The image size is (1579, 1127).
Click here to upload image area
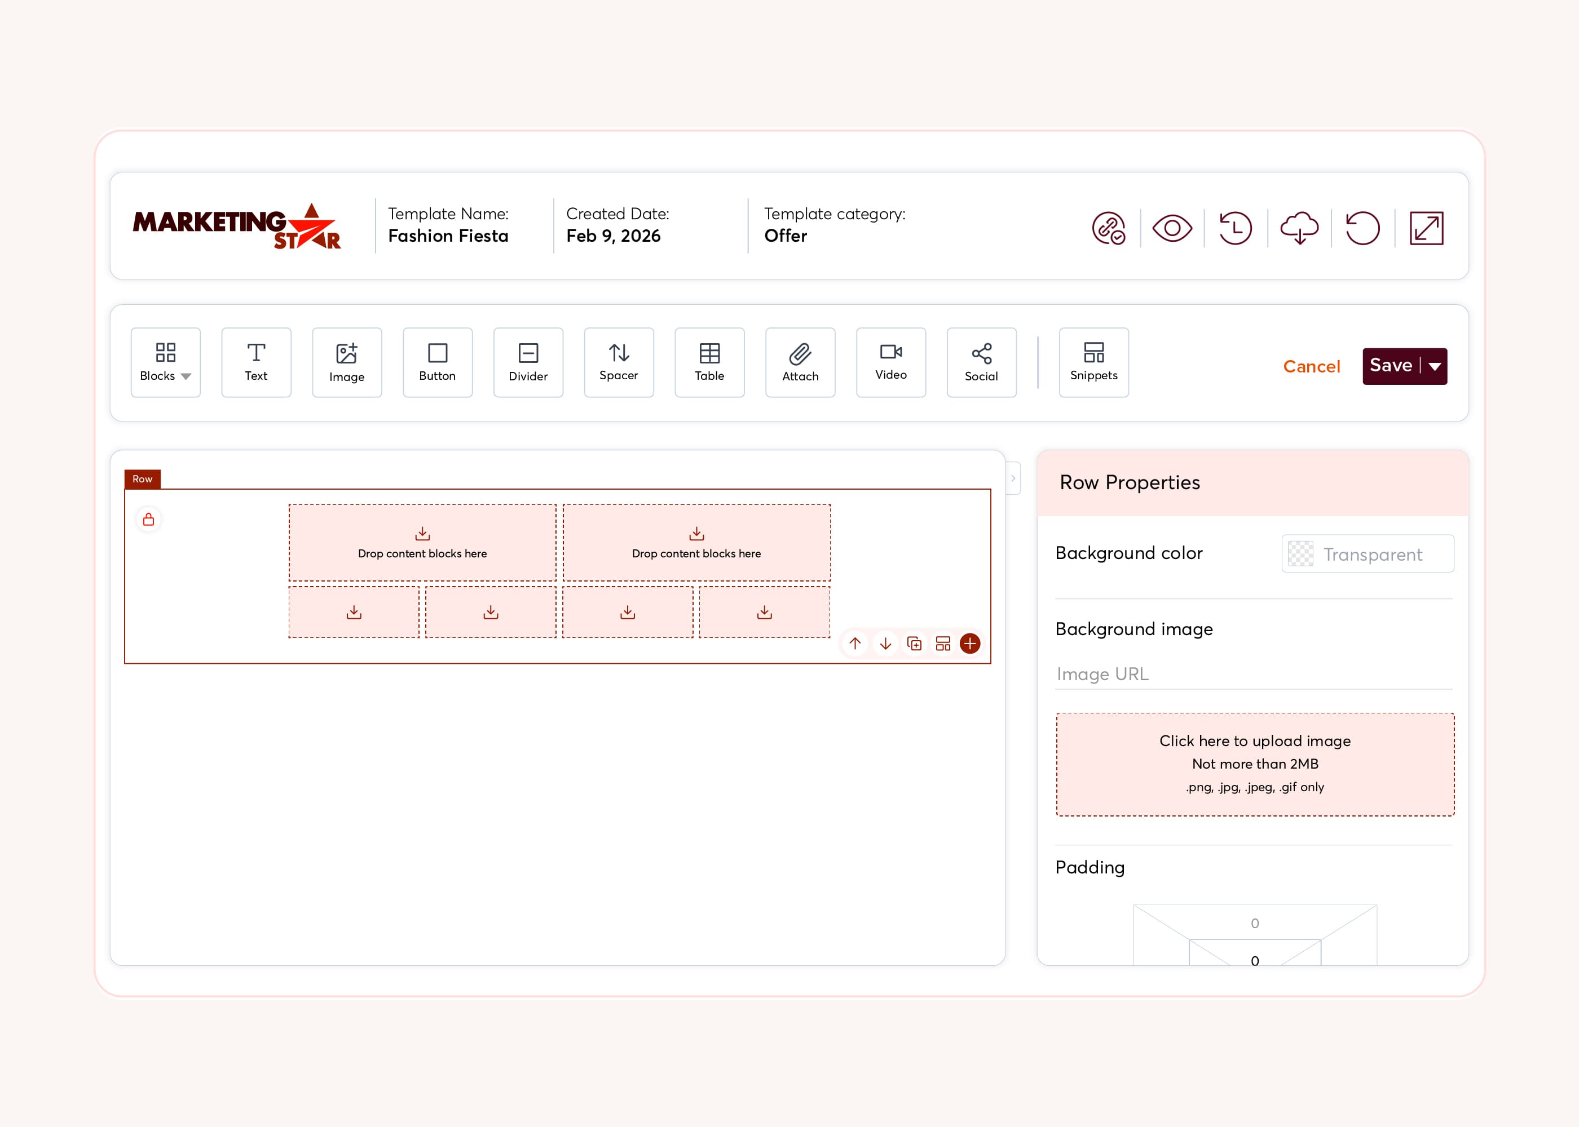point(1255,764)
